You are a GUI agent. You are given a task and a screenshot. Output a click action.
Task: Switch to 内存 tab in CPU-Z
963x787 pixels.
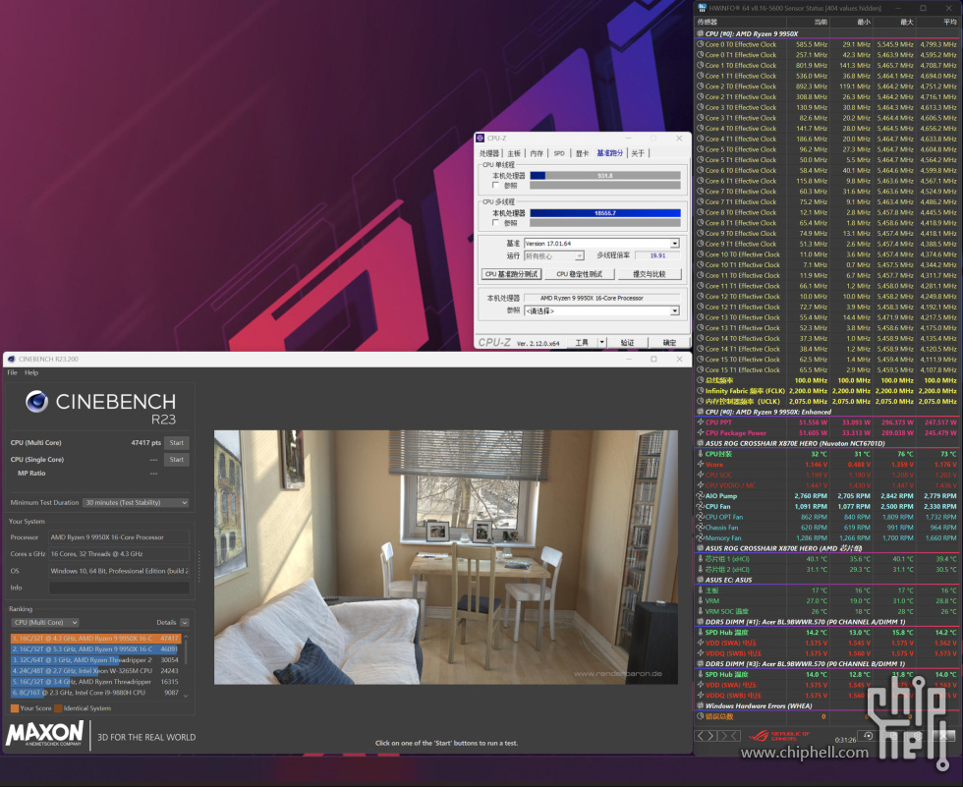537,153
